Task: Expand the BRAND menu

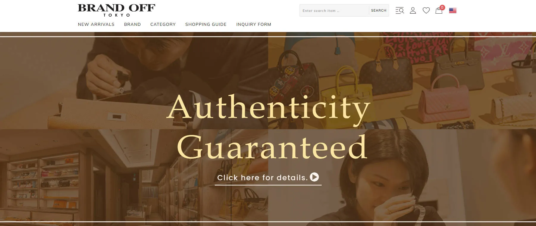Action: pyautogui.click(x=133, y=24)
